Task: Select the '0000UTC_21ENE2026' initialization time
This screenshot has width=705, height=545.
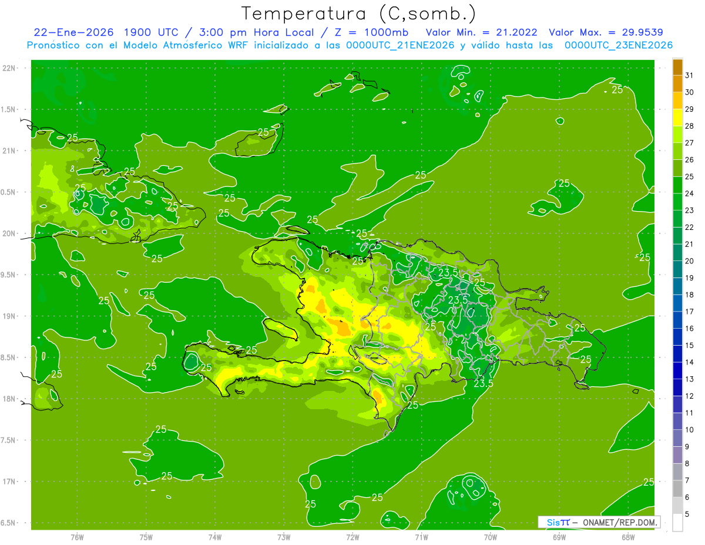Action: pos(401,45)
